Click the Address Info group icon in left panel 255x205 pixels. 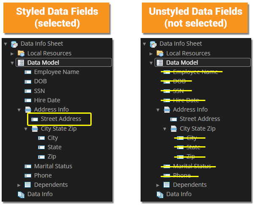point(28,109)
